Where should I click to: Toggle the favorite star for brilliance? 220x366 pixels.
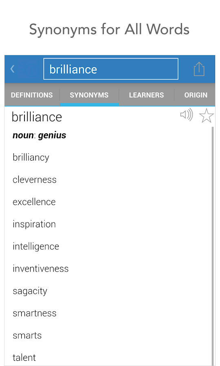(206, 115)
